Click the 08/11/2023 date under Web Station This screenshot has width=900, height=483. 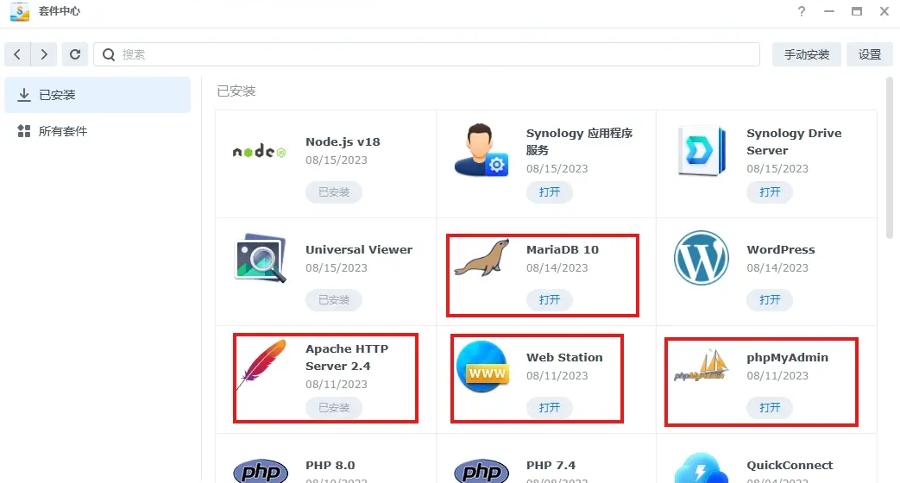pos(557,376)
